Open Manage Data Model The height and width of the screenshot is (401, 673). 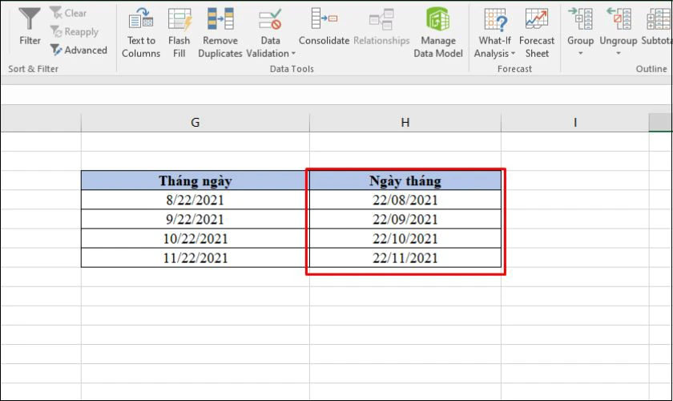click(x=437, y=34)
